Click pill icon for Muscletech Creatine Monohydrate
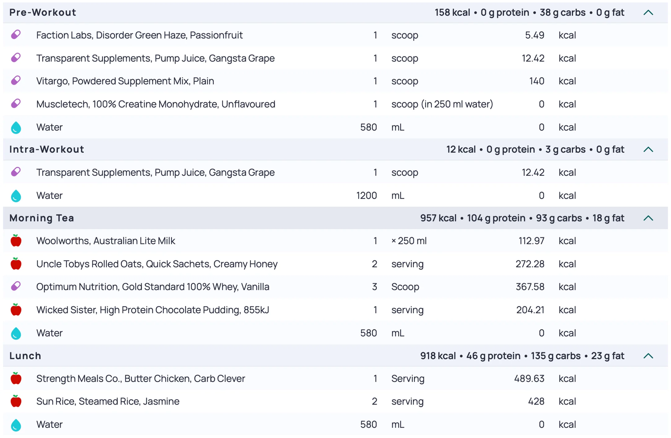This screenshot has width=671, height=438. tap(16, 104)
